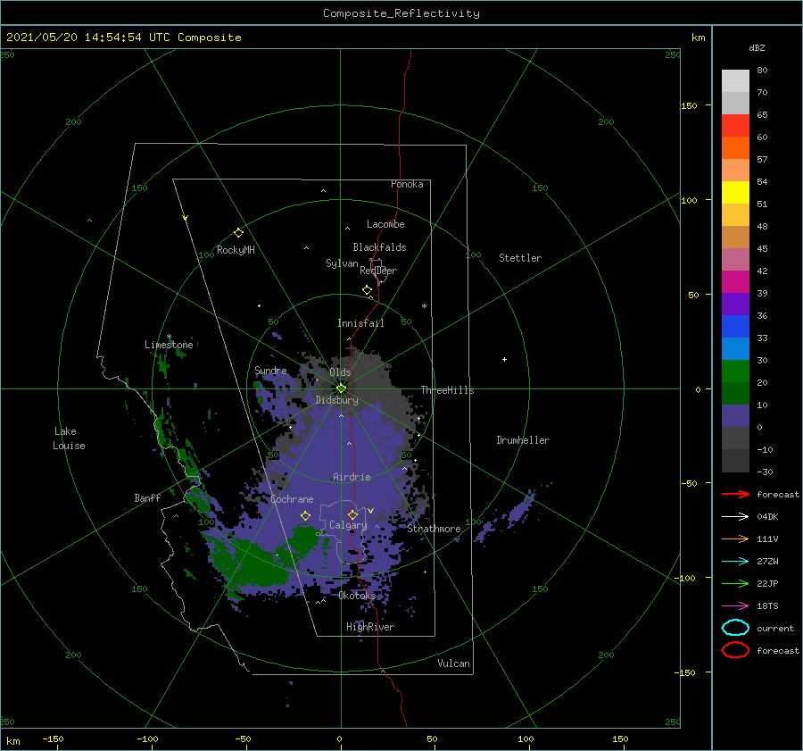Click the Banff label on map
803x751 pixels.
147,498
